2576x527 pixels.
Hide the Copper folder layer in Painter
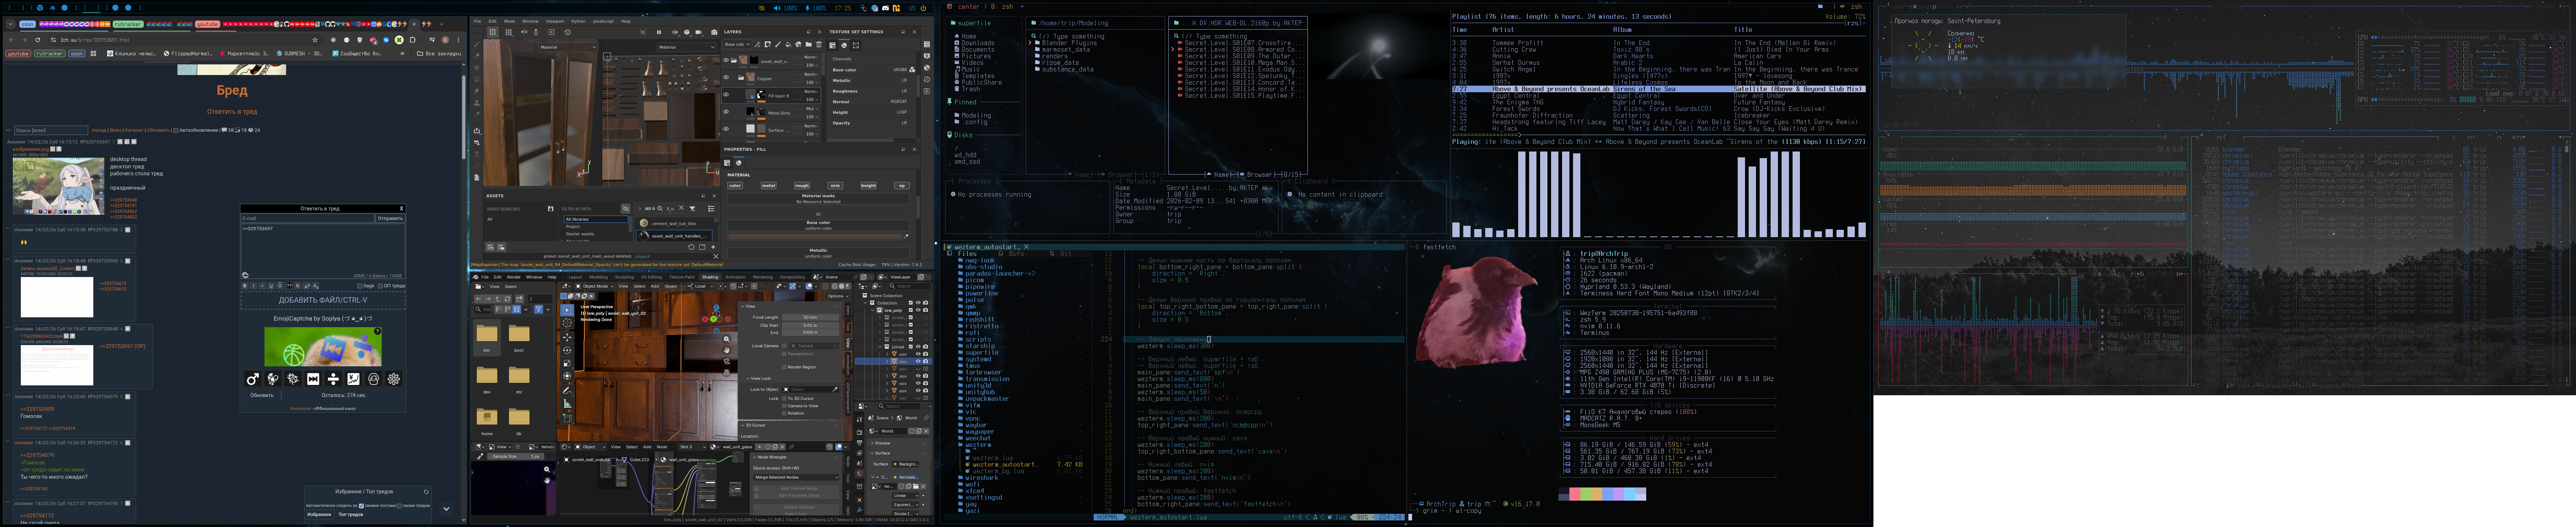[726, 77]
